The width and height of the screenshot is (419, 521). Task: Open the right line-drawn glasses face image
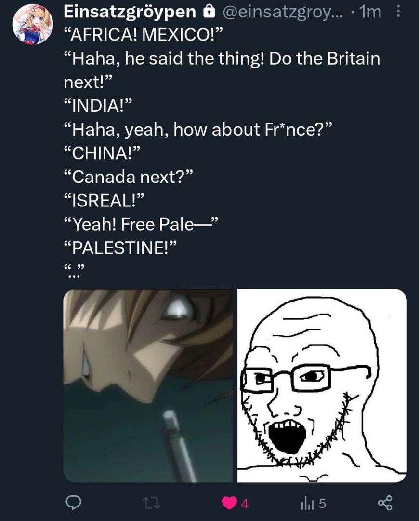322,386
